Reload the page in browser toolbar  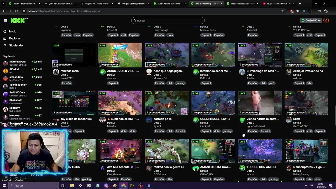[x=16, y=11]
